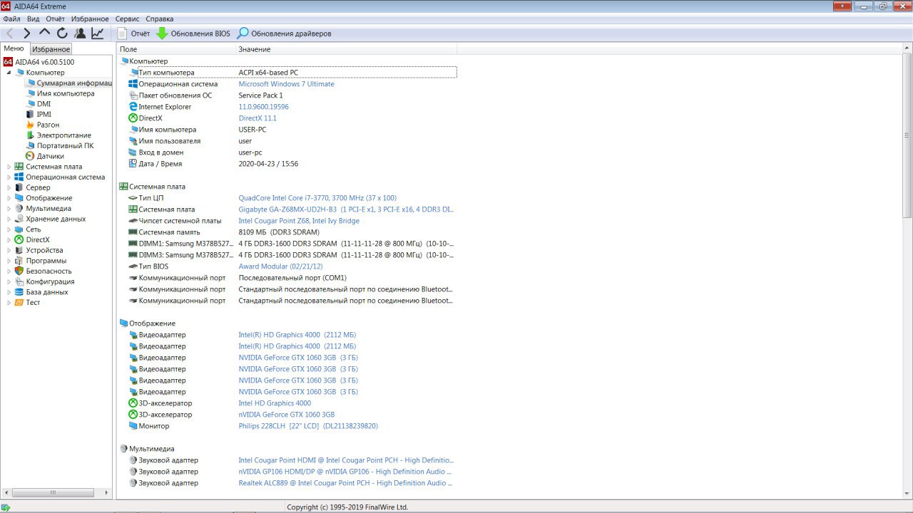Click the Монитор row icon
Viewport: 913px width, 513px height.
pyautogui.click(x=133, y=426)
